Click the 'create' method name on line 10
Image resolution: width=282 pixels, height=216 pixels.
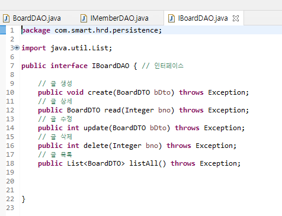[100, 92]
